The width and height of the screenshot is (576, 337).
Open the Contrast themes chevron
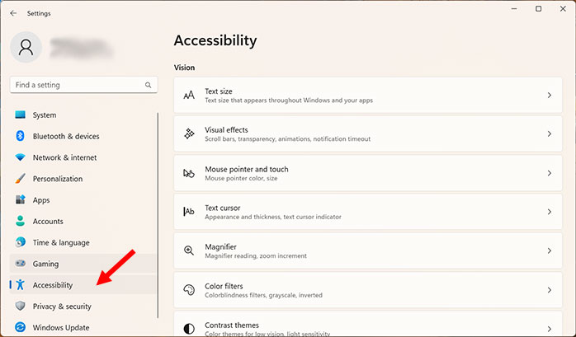click(549, 328)
